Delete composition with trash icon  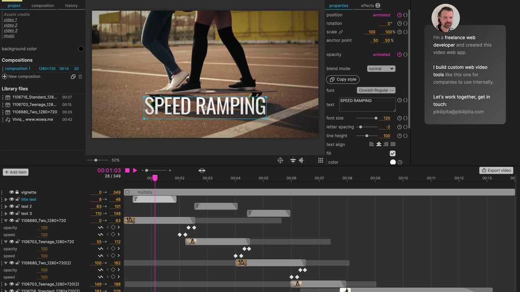coord(80,77)
